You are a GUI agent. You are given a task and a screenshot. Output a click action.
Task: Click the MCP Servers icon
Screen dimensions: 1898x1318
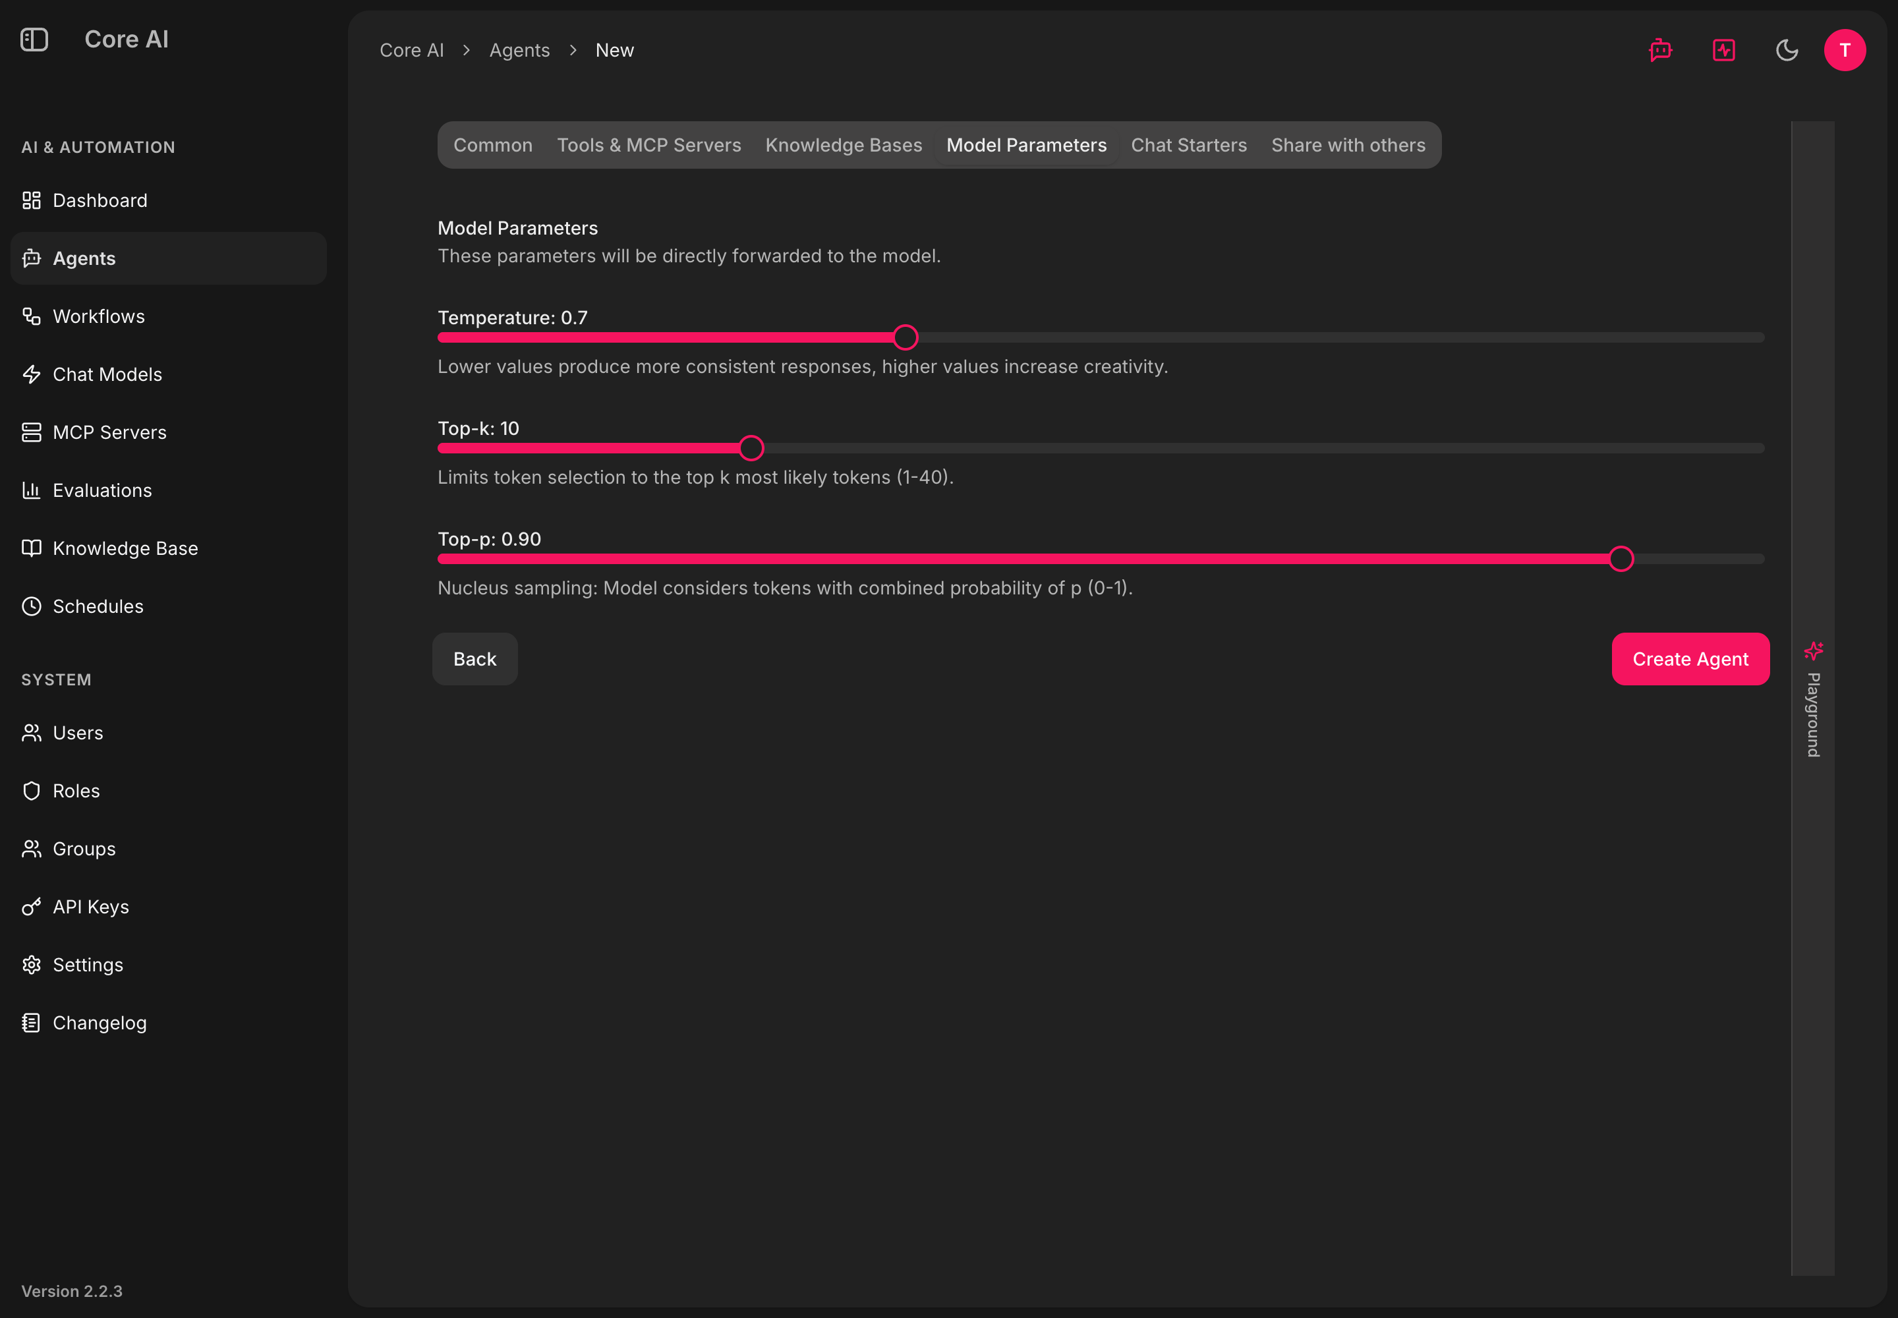point(32,432)
